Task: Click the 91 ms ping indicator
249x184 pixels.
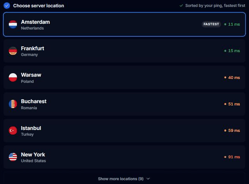Action: [232, 157]
